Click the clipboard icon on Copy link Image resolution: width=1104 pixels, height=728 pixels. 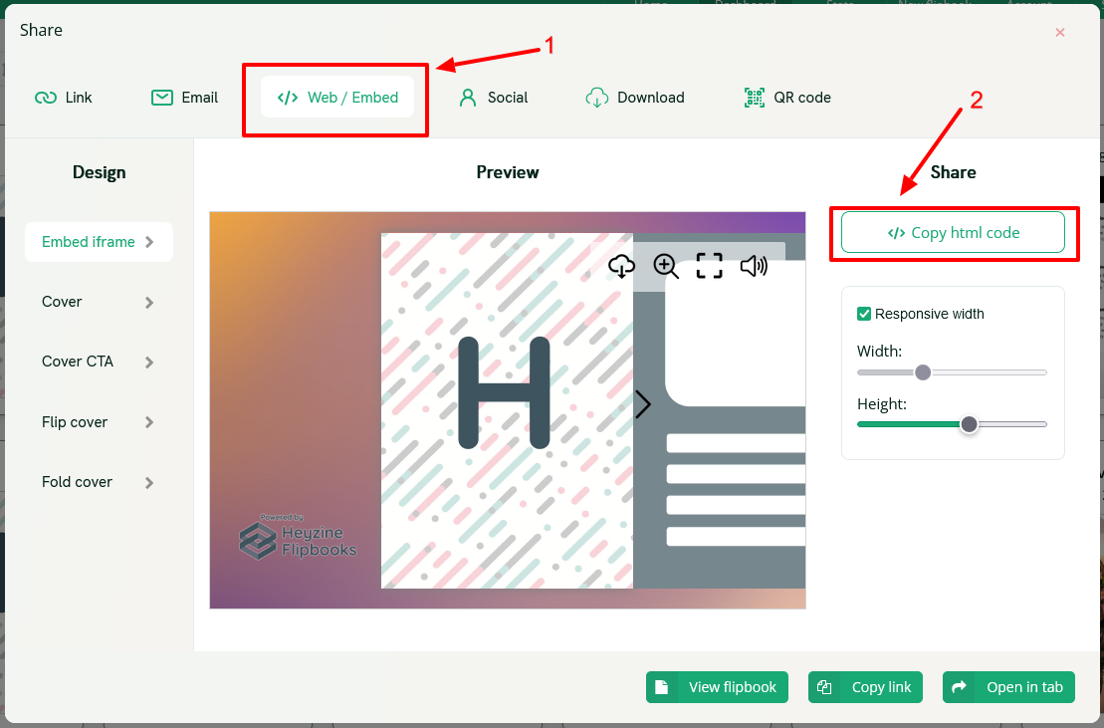pos(824,687)
